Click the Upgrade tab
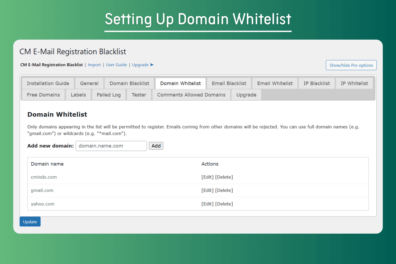The width and height of the screenshot is (396, 264). (x=246, y=95)
